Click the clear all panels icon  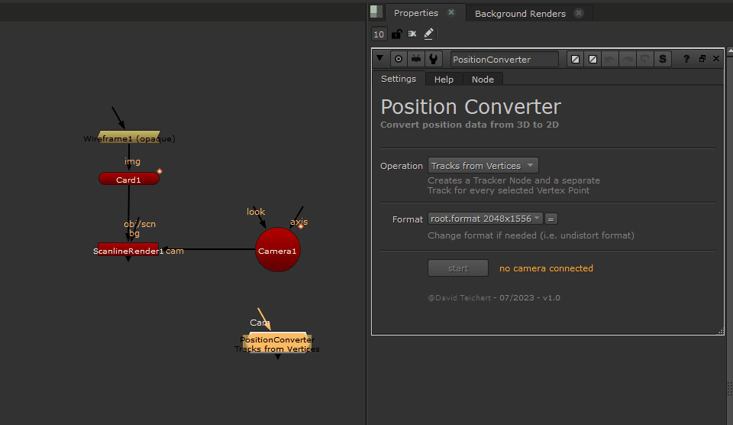coord(412,34)
